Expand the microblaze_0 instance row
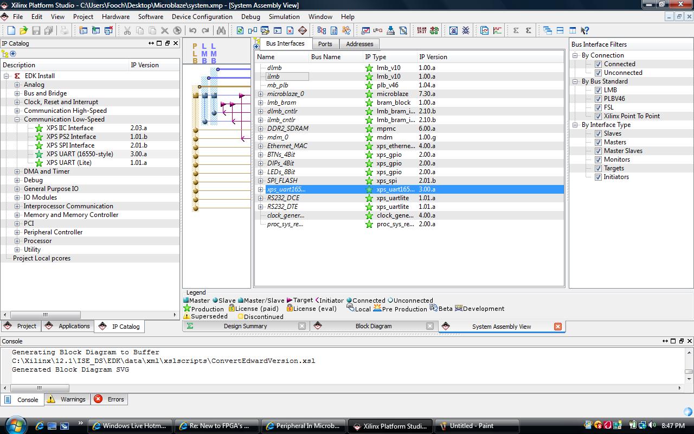694x434 pixels. [261, 94]
